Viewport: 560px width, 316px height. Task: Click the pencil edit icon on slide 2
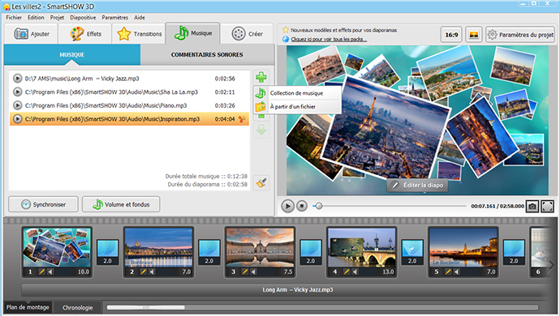point(144,271)
